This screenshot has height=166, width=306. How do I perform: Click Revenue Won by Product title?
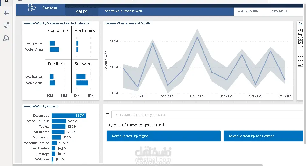(x=40, y=106)
